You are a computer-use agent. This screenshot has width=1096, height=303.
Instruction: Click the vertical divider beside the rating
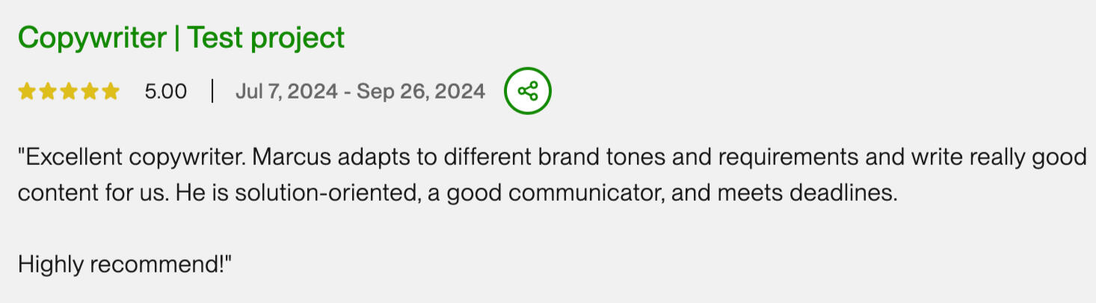click(x=212, y=92)
